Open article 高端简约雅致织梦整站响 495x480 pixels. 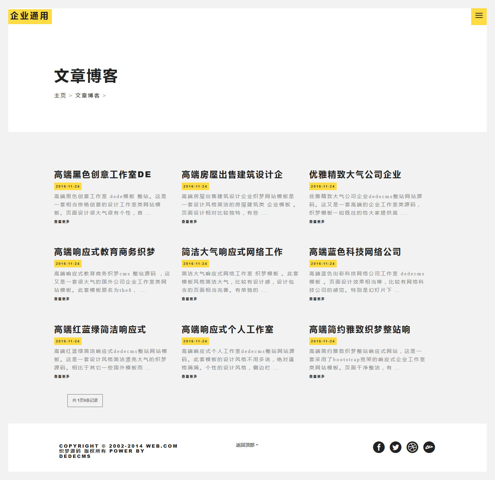pyautogui.click(x=360, y=329)
